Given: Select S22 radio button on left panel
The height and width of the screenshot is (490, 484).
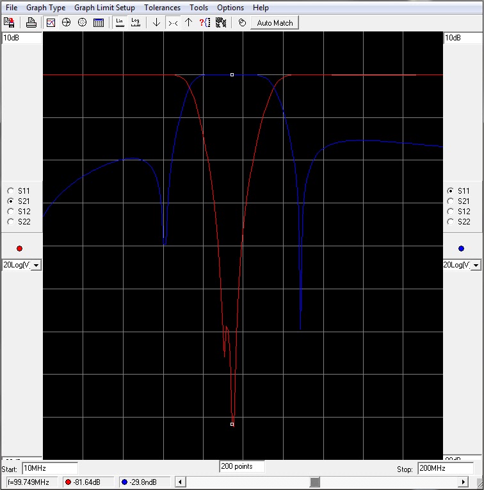Looking at the screenshot, I should (11, 221).
